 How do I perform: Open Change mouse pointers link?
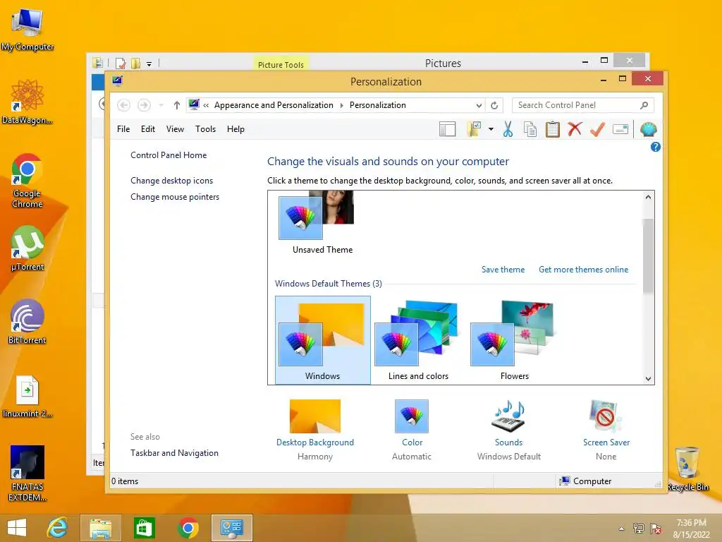pyautogui.click(x=175, y=197)
